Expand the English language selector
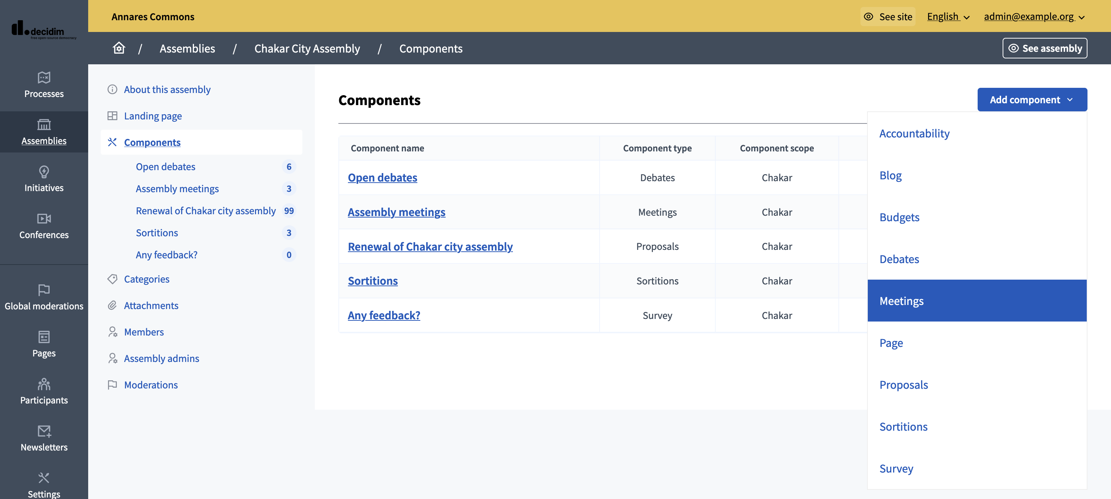This screenshot has height=499, width=1111. click(x=948, y=15)
